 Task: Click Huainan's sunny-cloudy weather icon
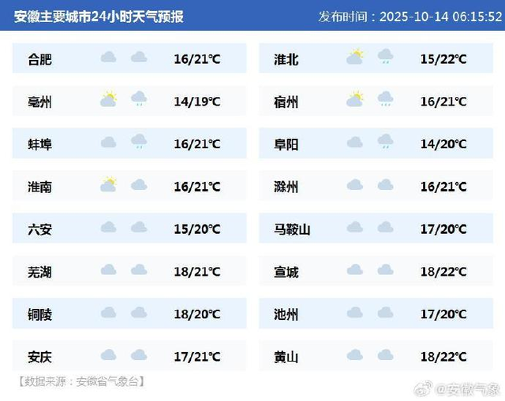tap(109, 185)
